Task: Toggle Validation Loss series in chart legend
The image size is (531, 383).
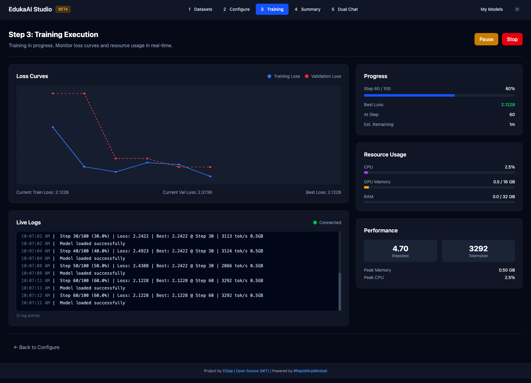Action: tap(322, 76)
